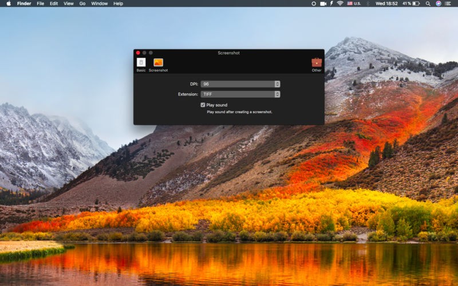Screen dimensions: 458x286
Task: Open the Apple menu
Action: point(9,3)
